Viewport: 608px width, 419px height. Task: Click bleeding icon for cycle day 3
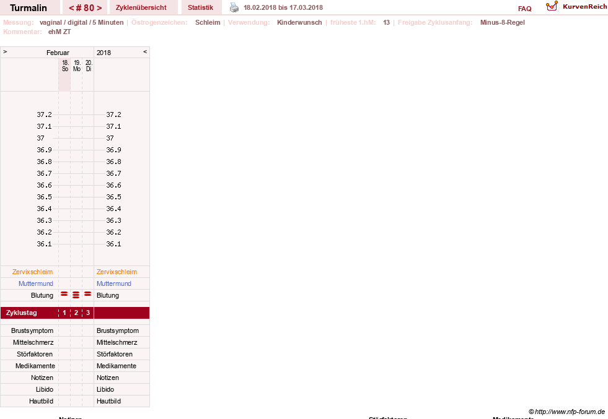[x=88, y=295]
